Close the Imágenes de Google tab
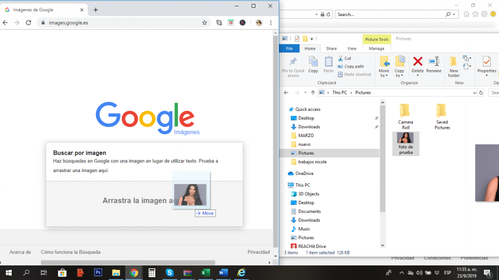Screen dimensions: 499x280 coord(82,10)
